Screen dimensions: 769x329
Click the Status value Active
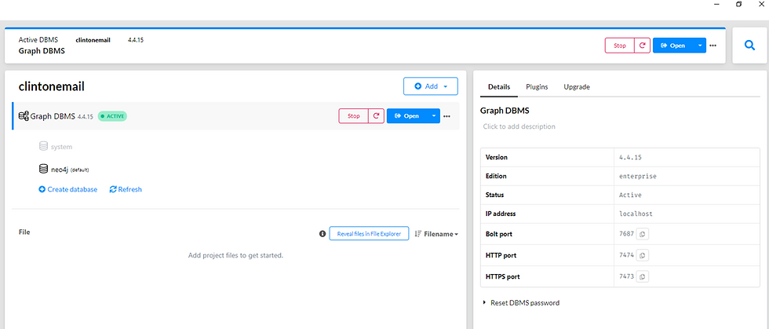coord(630,195)
